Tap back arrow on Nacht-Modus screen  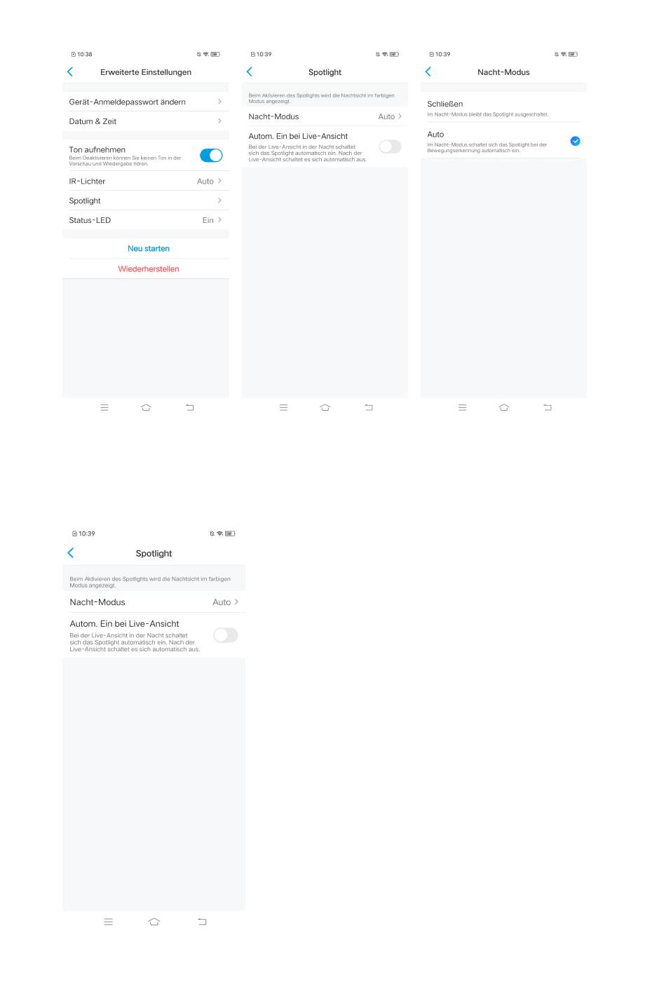[x=428, y=72]
